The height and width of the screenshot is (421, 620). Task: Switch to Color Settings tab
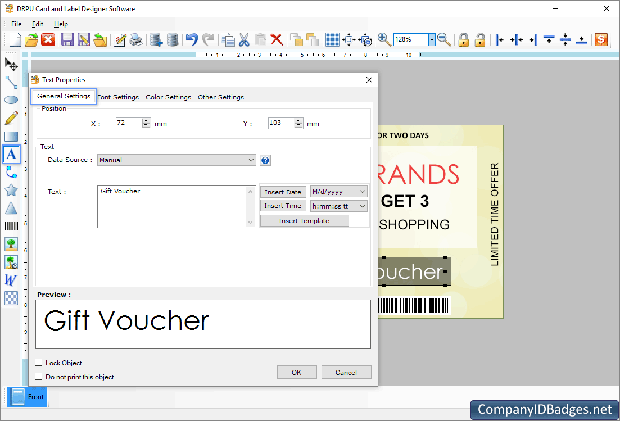click(x=168, y=97)
